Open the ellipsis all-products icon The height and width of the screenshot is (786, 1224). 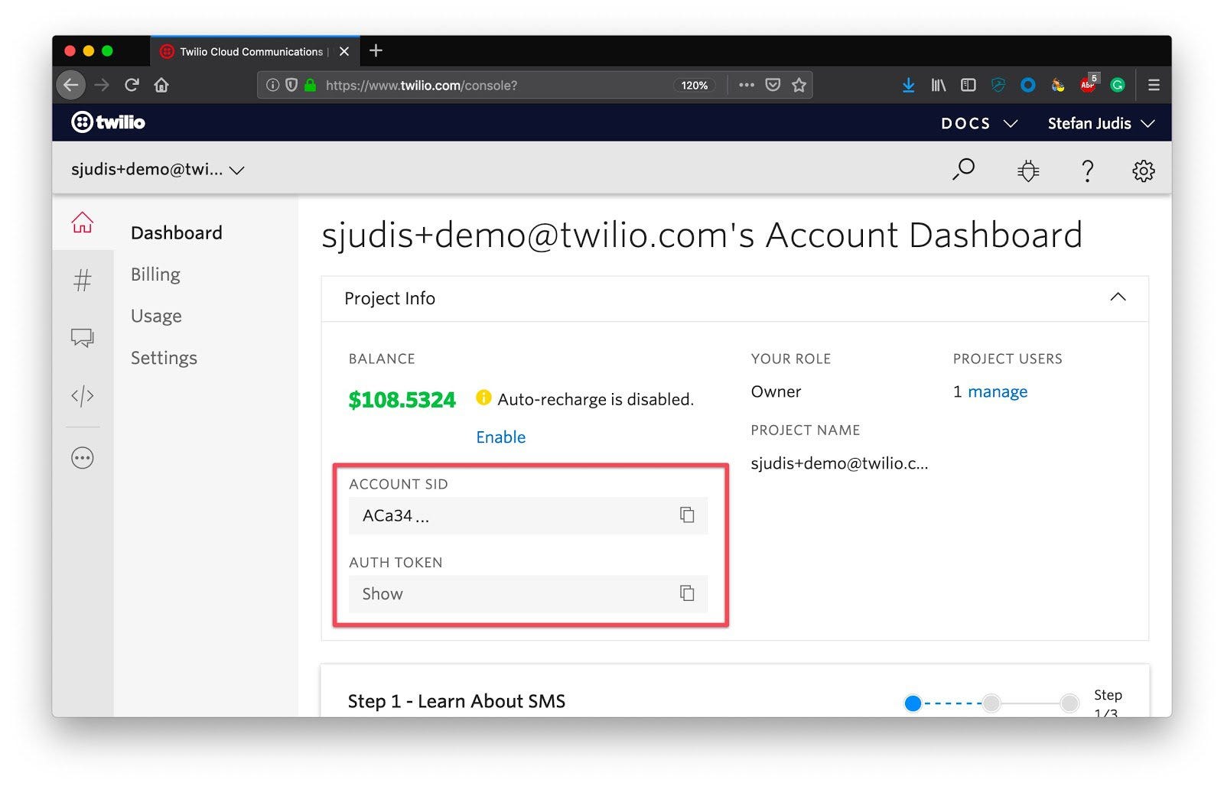83,457
